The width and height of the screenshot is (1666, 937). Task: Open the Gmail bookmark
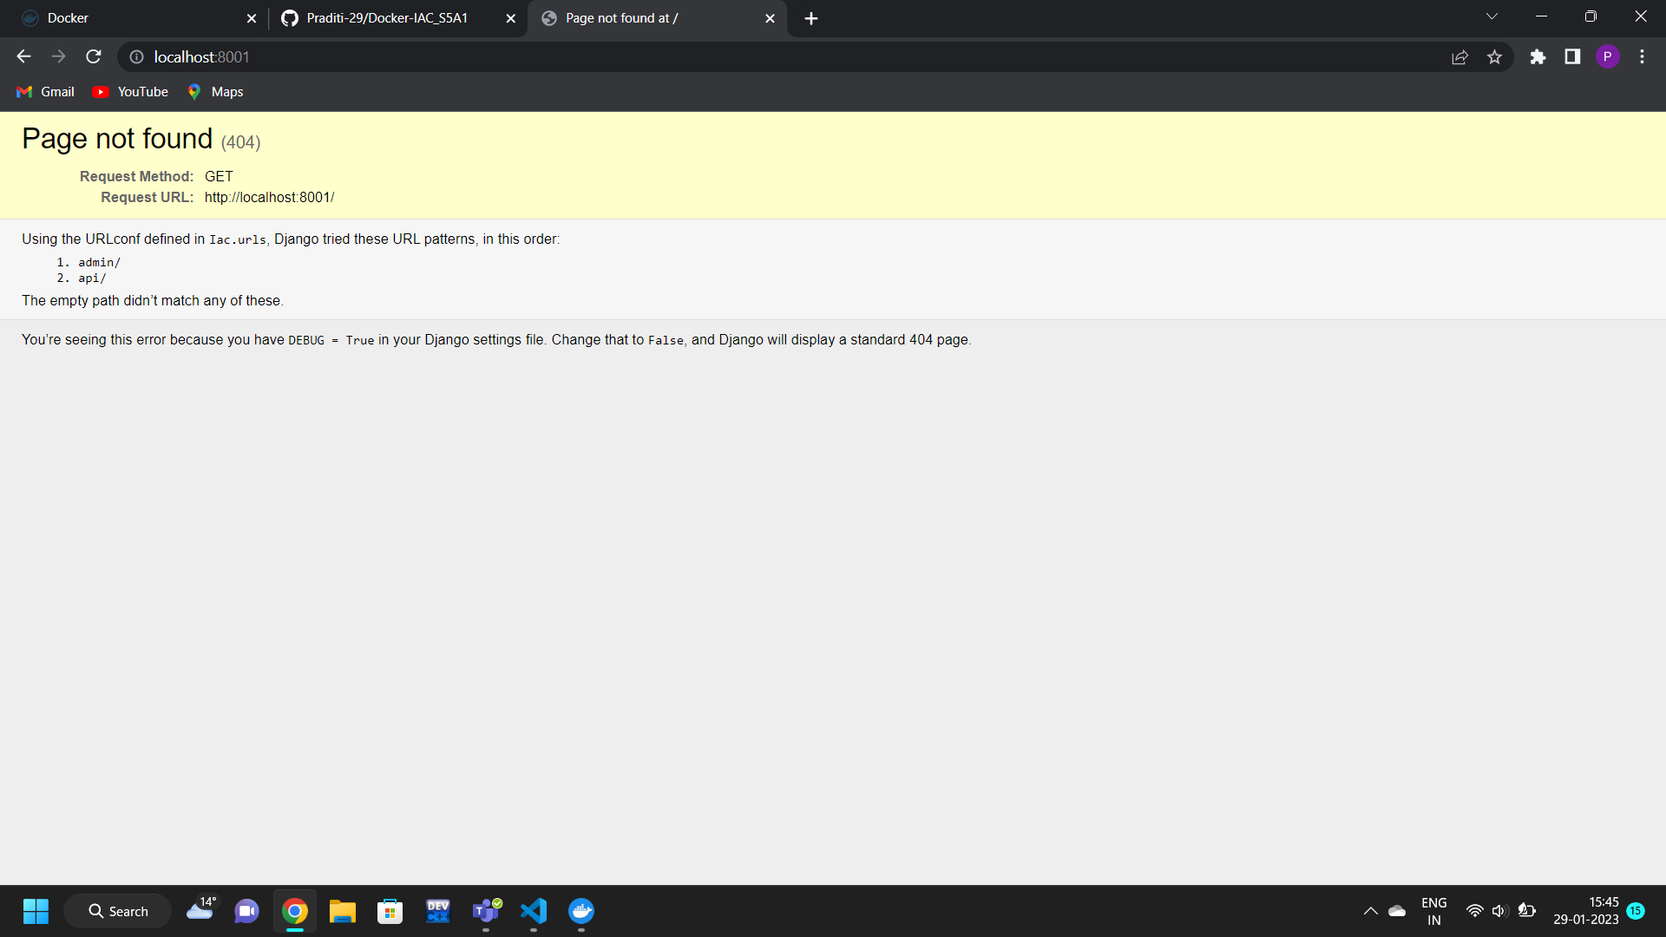pyautogui.click(x=46, y=92)
